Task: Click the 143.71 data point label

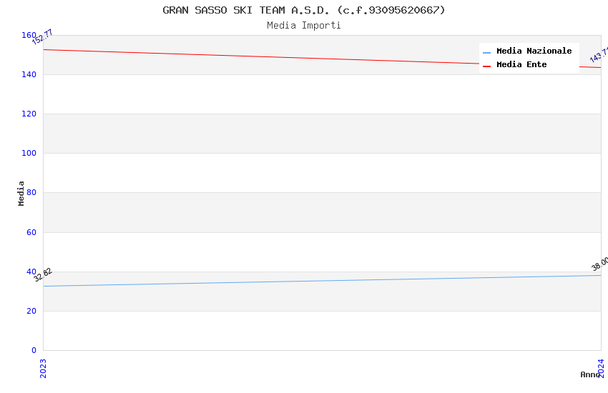Action: [x=599, y=54]
